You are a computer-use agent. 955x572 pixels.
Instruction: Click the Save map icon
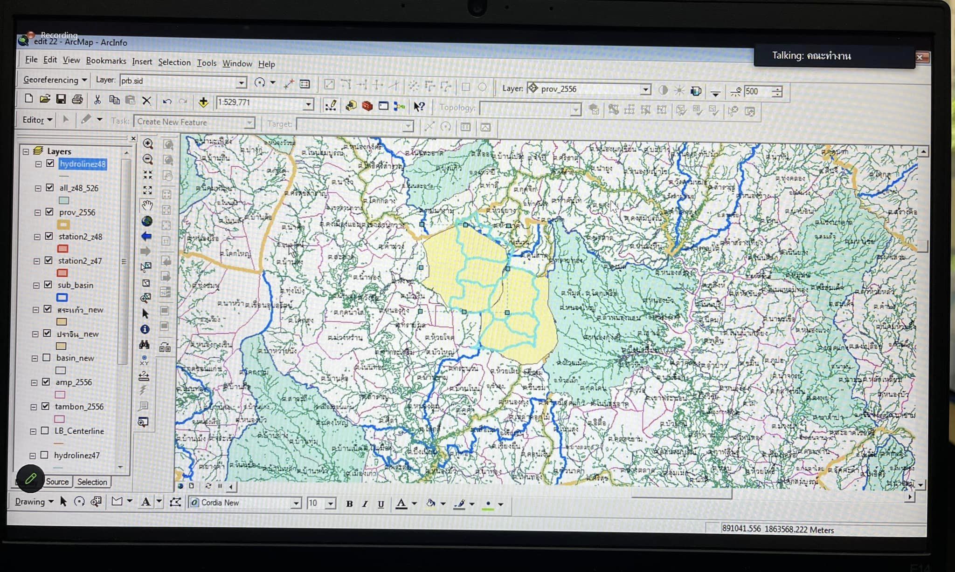[61, 99]
